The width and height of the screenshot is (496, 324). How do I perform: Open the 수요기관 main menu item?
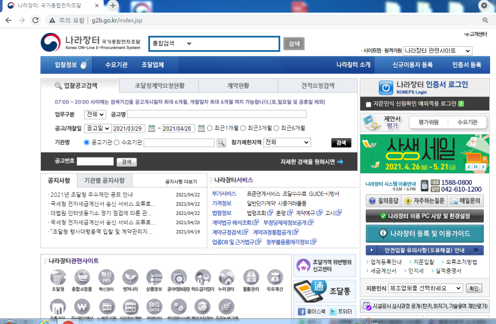[x=116, y=65]
